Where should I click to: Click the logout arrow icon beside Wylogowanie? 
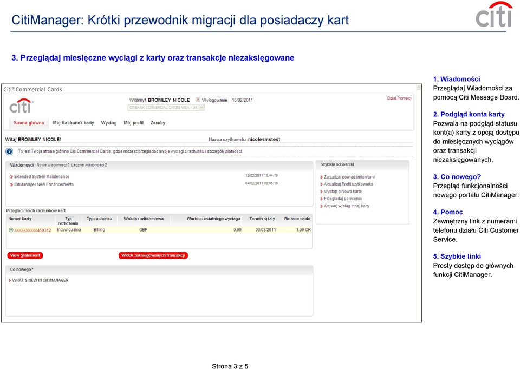(198, 100)
